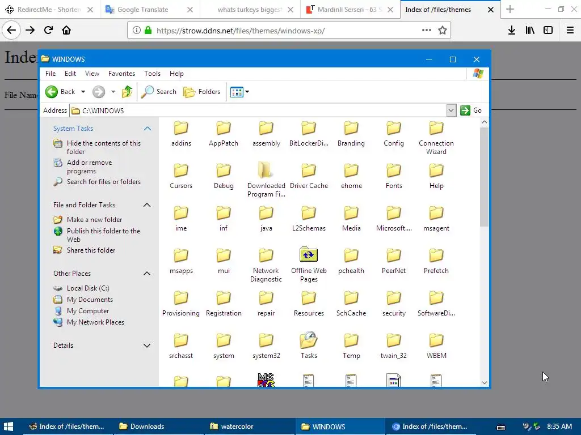Expand the Details section

pyautogui.click(x=147, y=346)
